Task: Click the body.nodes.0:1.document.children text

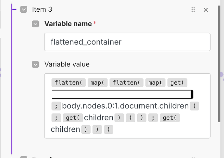Action: tap(125, 106)
